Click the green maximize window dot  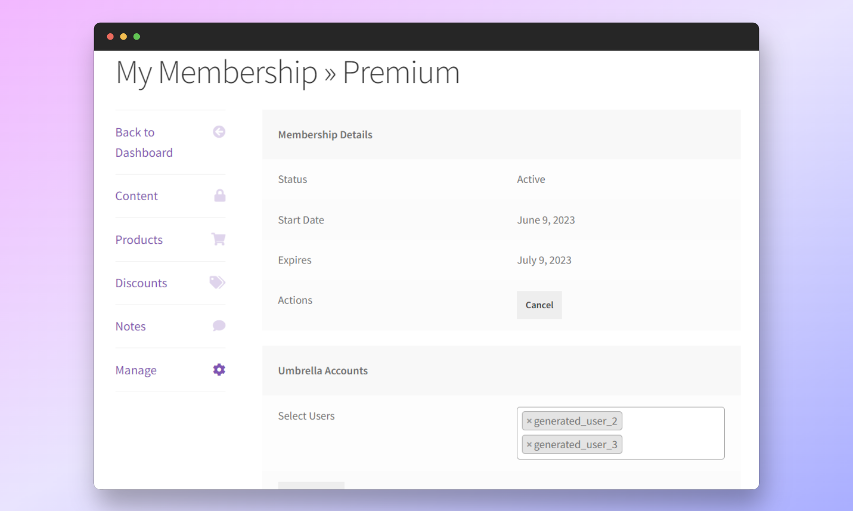point(137,36)
